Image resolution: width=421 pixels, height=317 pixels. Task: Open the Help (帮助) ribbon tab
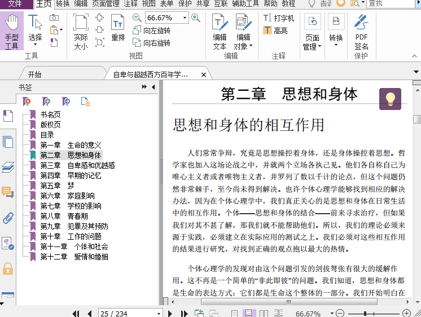270,3
